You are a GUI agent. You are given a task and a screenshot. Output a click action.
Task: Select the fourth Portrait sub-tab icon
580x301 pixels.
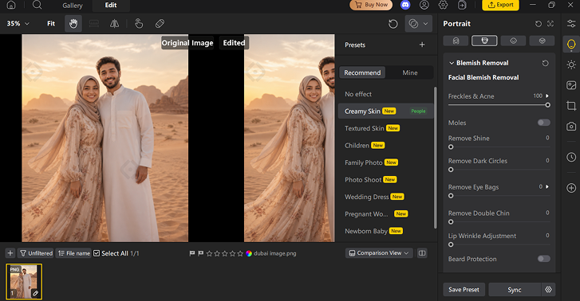542,41
